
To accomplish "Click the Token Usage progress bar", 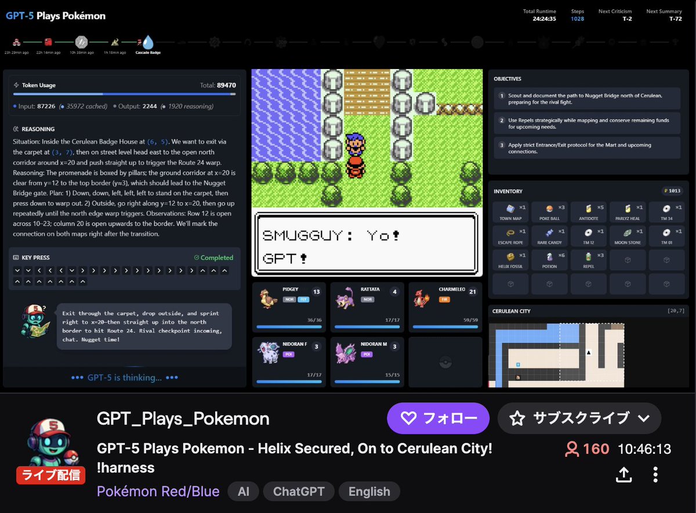I will (125, 93).
